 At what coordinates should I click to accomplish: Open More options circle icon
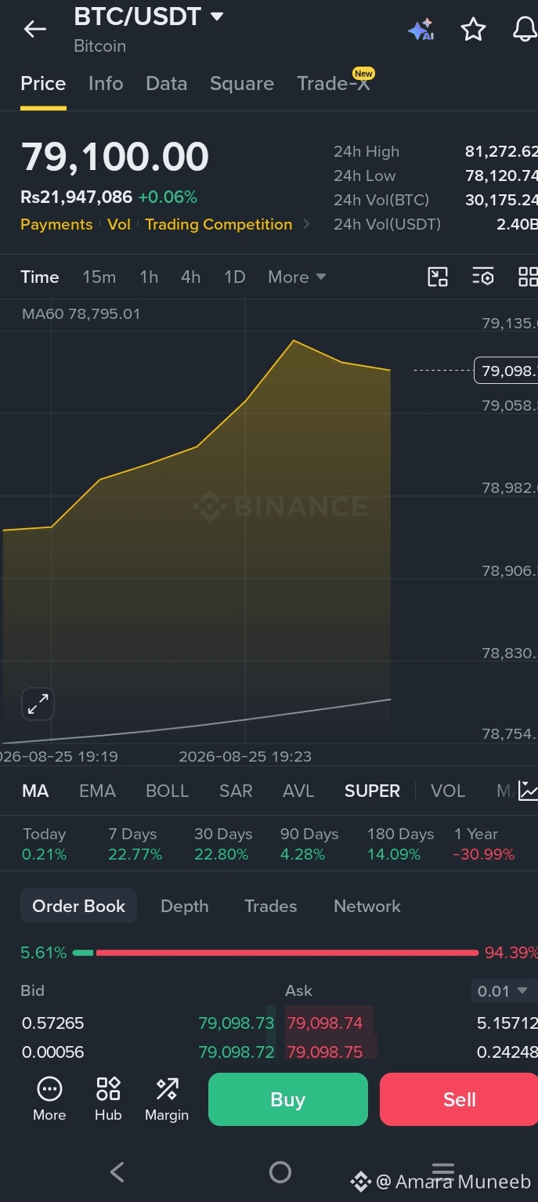point(49,1099)
